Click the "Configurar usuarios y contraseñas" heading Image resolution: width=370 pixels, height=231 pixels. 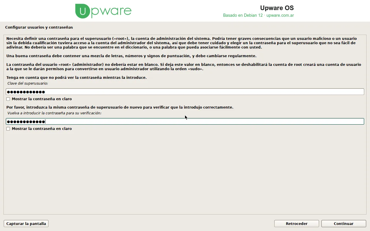[39, 27]
